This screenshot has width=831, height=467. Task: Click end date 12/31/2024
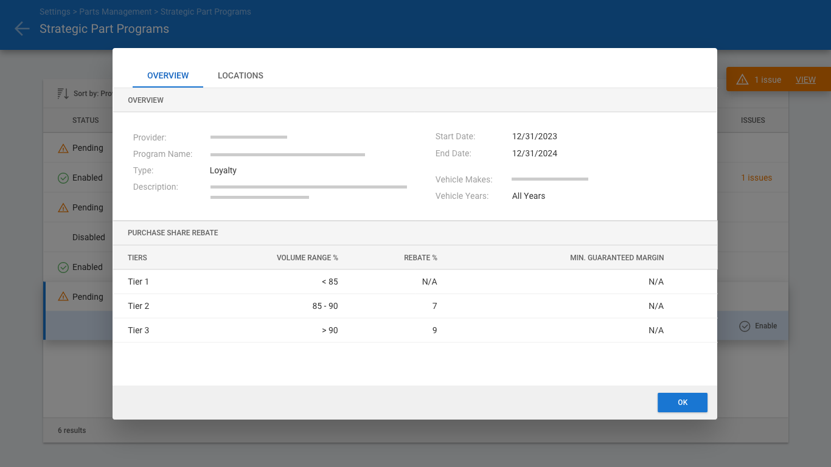[535, 153]
